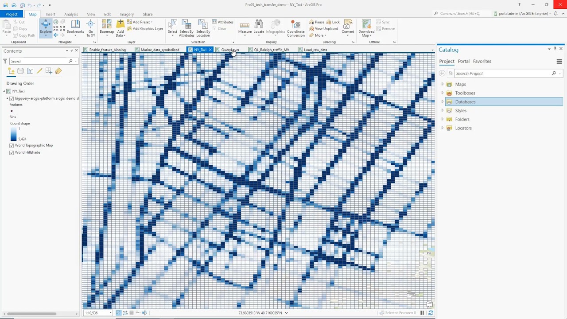The height and width of the screenshot is (319, 567).
Task: Open the Bookmarks gallery
Action: click(75, 27)
